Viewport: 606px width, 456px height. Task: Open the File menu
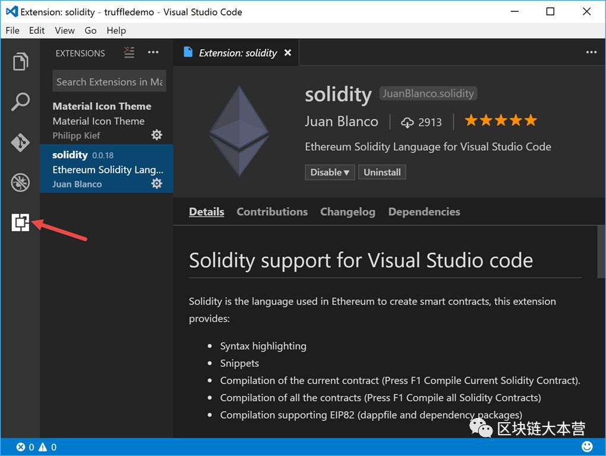point(12,30)
